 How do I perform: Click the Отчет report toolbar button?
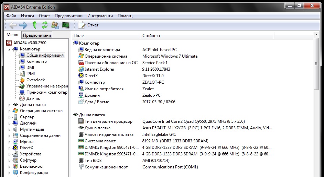88,25
